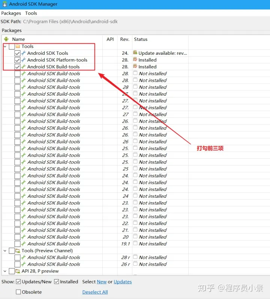Click the '28 r' revision cell

126,257
